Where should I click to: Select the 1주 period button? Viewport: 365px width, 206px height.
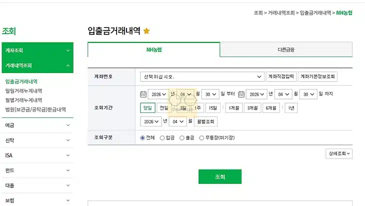coord(197,108)
